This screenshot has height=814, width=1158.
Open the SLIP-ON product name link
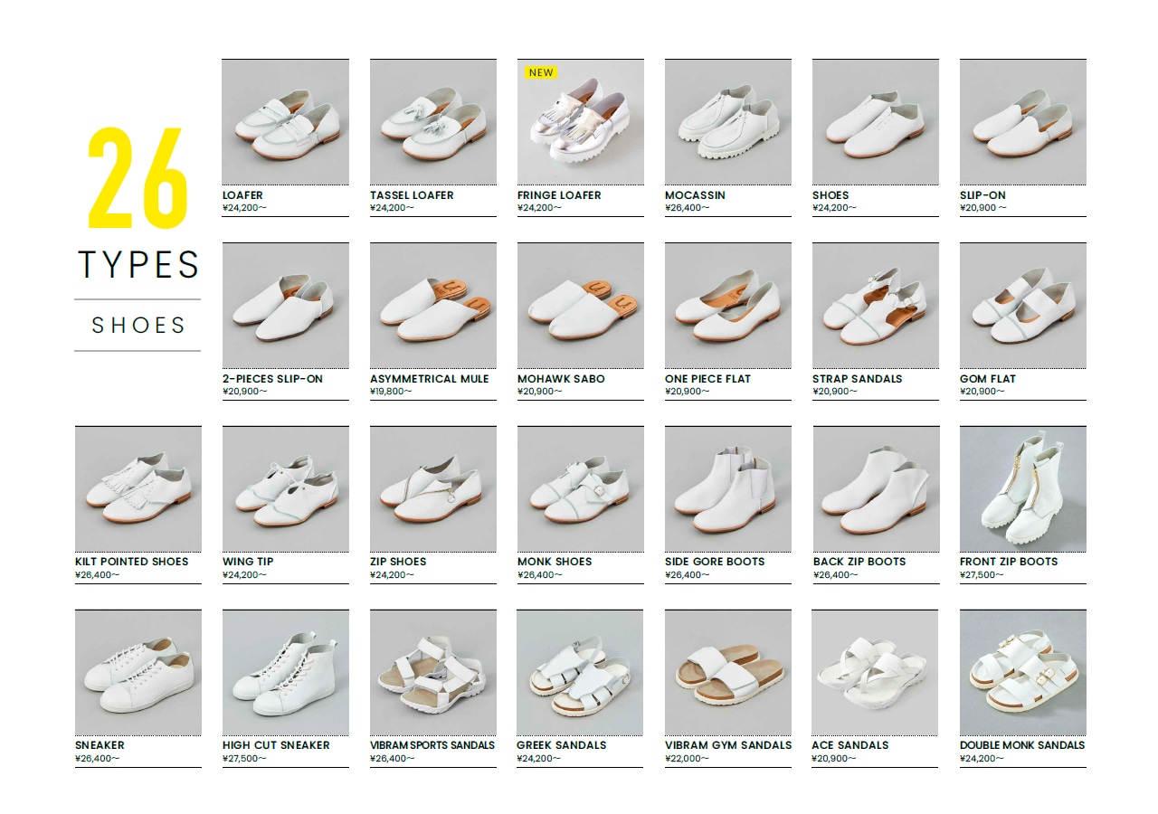click(x=982, y=195)
